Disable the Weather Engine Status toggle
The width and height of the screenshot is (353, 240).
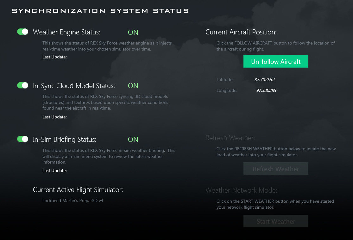22,32
